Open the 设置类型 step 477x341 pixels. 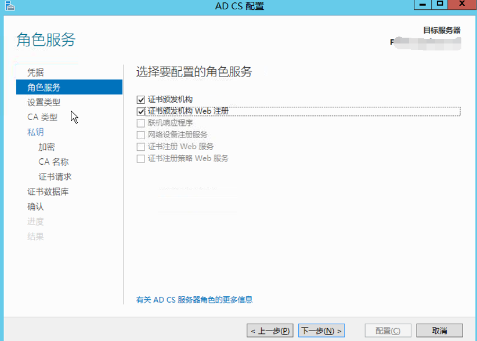point(44,102)
